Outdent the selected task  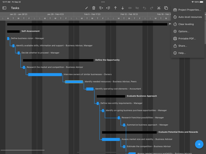coord(101,8)
